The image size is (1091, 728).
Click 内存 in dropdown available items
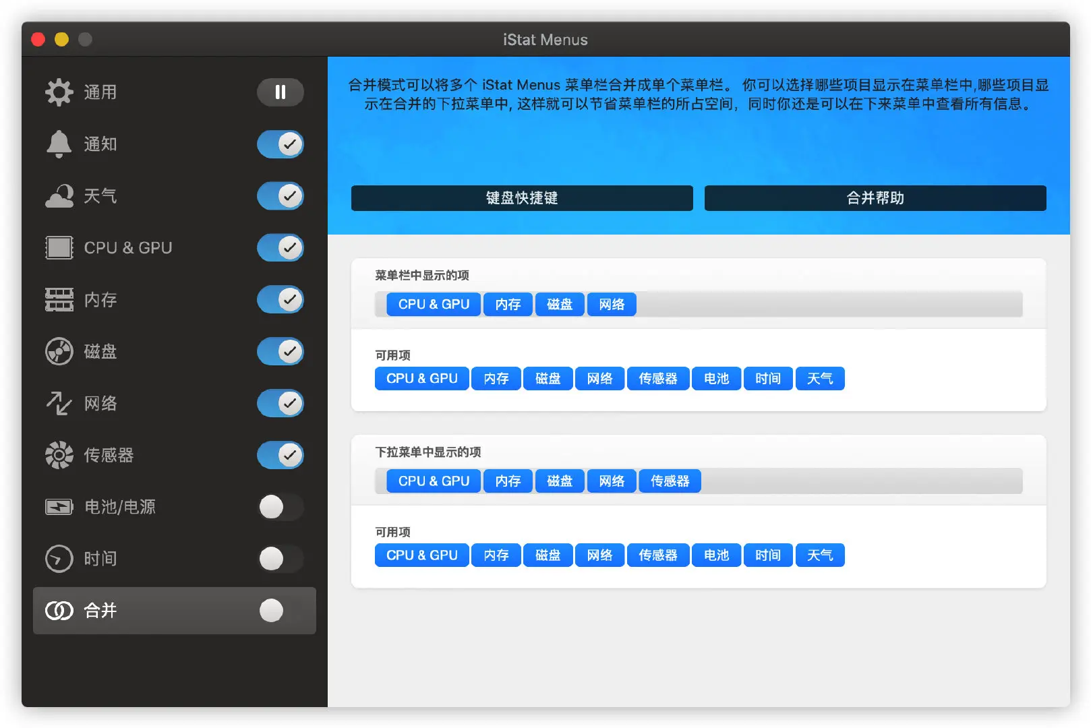[496, 555]
